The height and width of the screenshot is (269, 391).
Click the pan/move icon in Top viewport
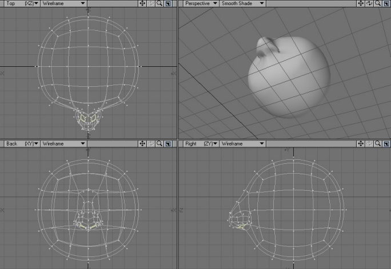[142, 3]
